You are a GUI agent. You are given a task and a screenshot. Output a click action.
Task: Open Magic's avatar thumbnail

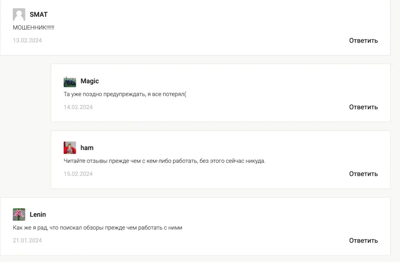tap(70, 81)
